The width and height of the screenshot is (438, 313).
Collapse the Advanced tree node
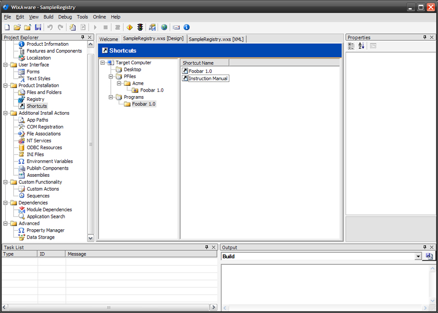(x=5, y=223)
